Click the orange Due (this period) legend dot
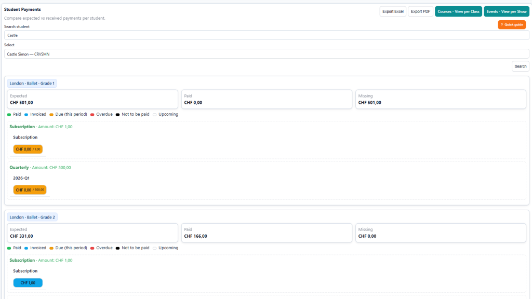This screenshot has height=299, width=532. click(x=51, y=114)
